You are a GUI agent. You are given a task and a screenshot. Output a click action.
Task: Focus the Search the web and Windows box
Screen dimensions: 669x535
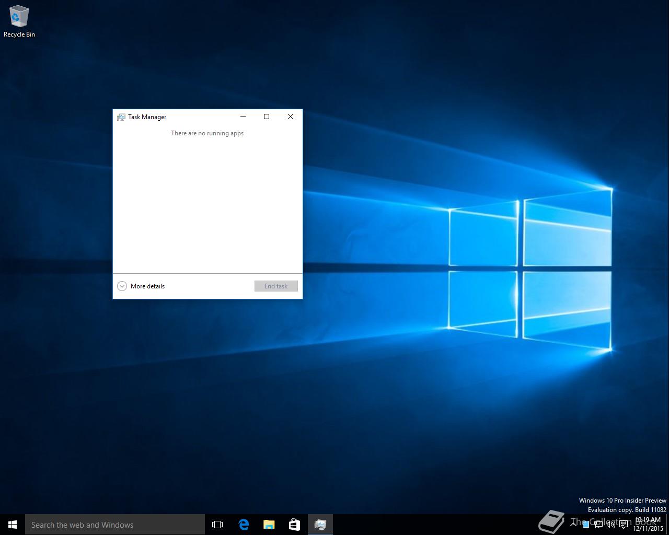click(x=115, y=525)
